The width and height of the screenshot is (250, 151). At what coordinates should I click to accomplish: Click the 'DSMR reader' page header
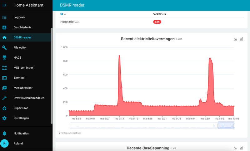(x=72, y=5)
